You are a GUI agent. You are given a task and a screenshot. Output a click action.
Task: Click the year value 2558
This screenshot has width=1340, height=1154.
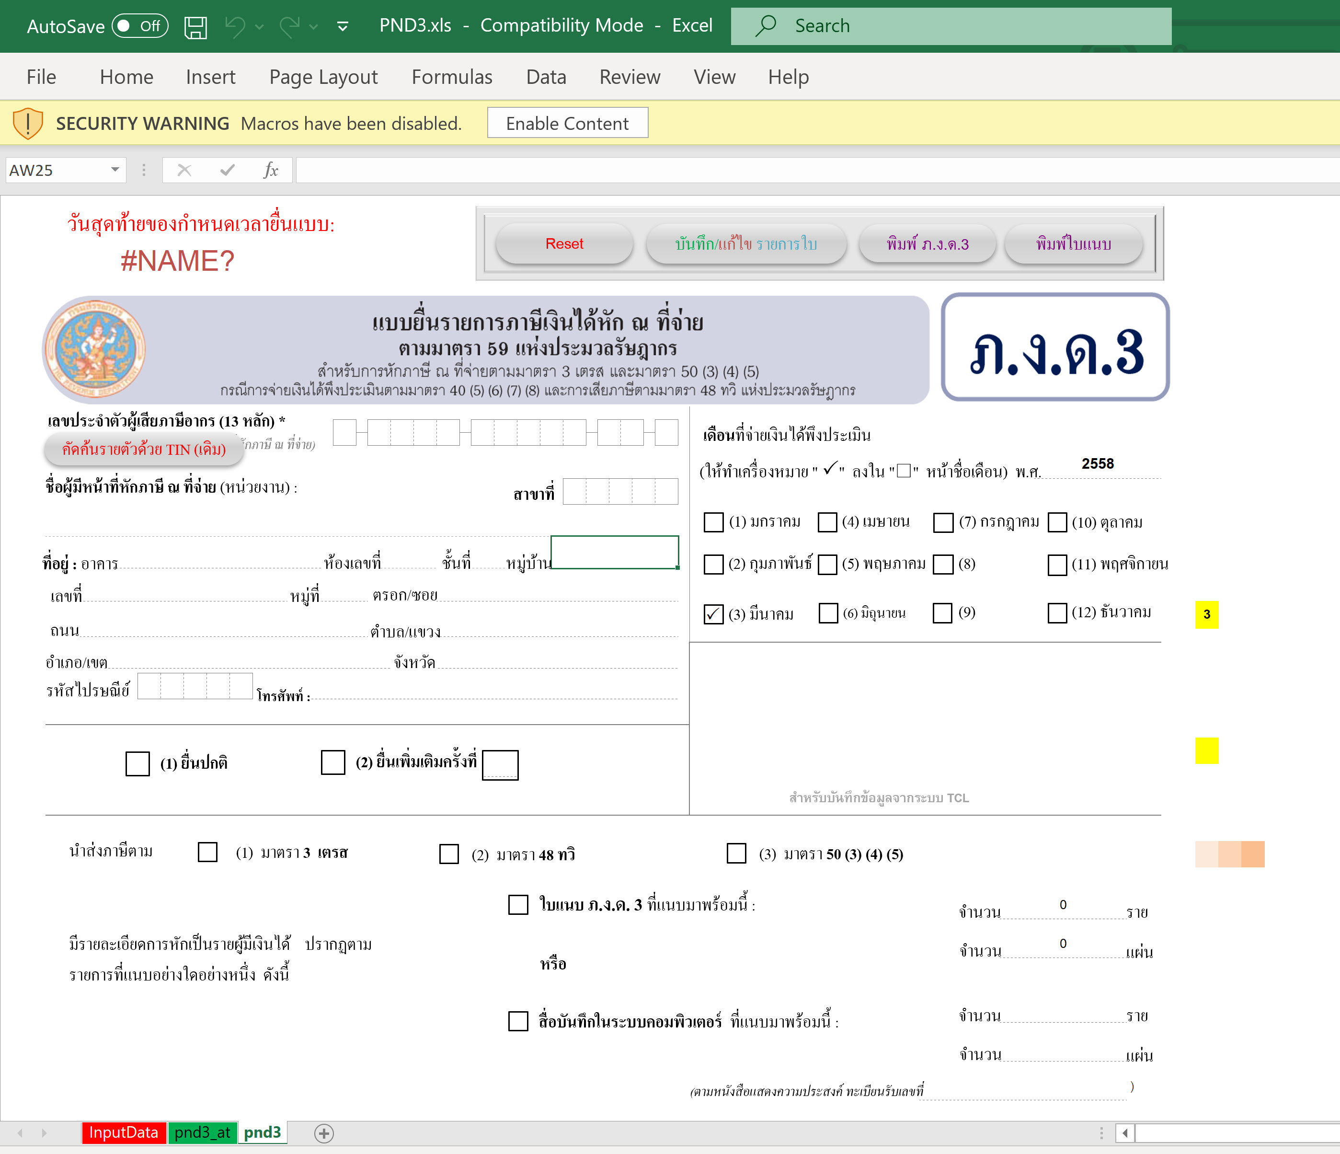(x=1098, y=463)
